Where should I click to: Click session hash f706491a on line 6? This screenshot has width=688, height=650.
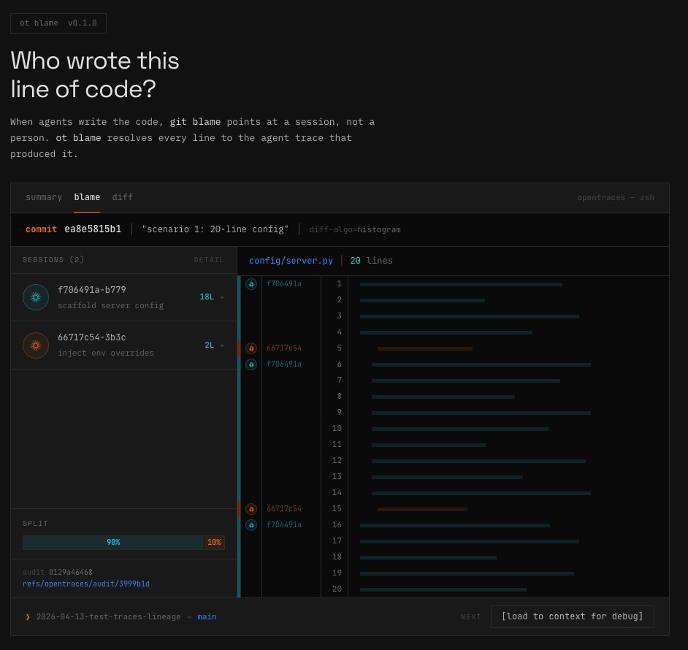[284, 364]
